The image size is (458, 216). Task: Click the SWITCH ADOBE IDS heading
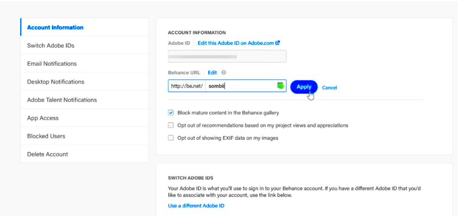tap(191, 178)
